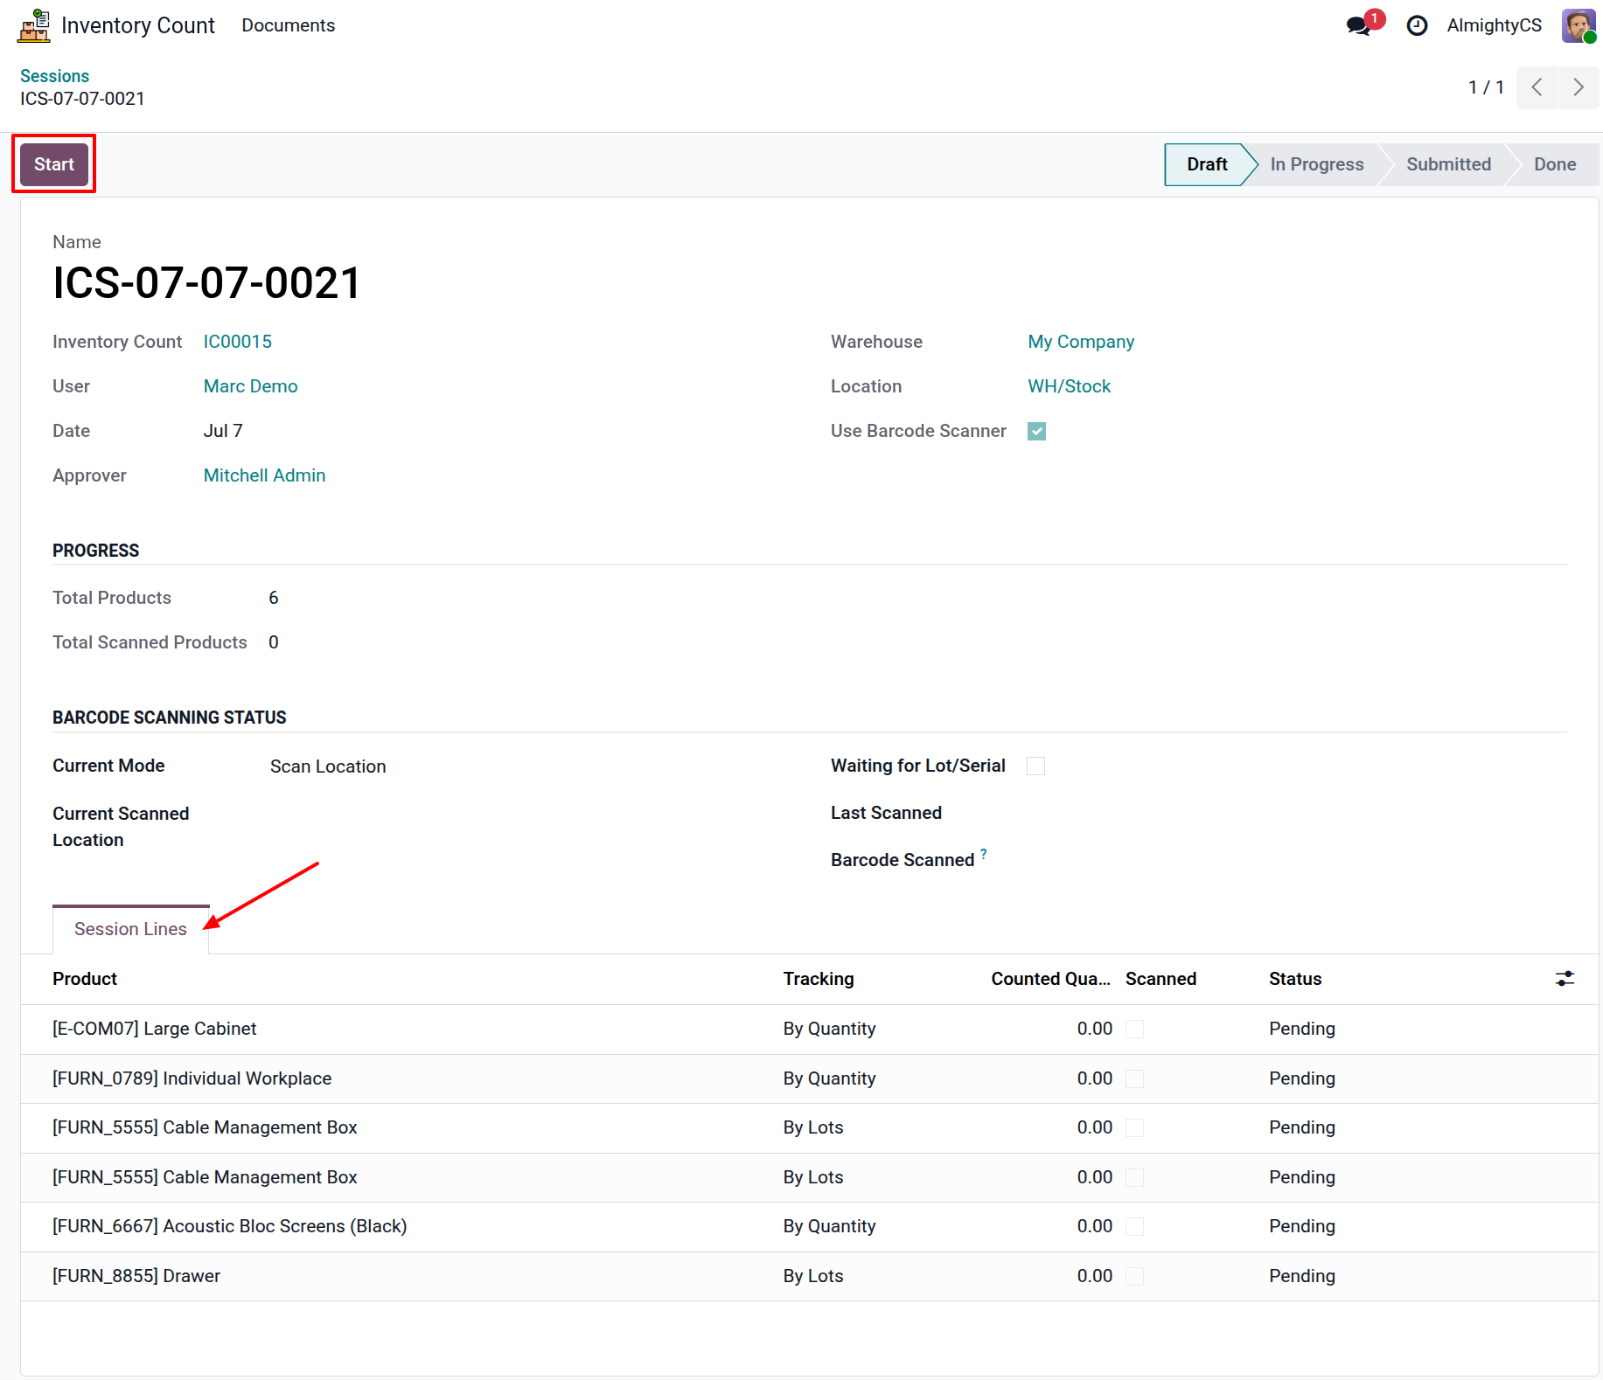Open the Documents menu
Image resolution: width=1603 pixels, height=1380 pixels.
288,25
